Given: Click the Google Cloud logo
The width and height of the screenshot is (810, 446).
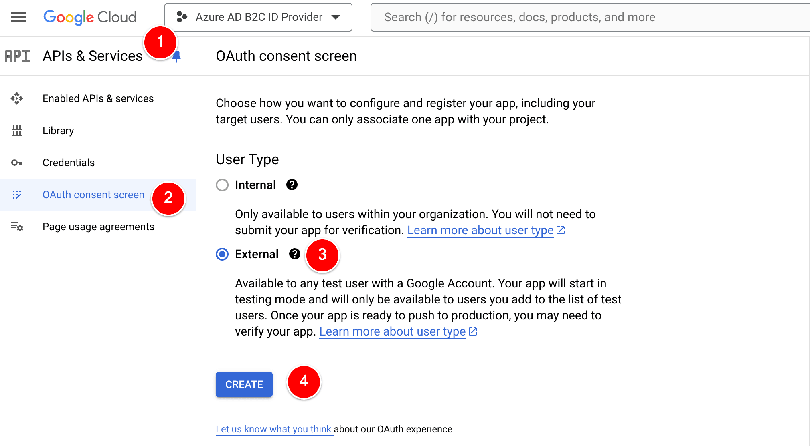Looking at the screenshot, I should 90,17.
